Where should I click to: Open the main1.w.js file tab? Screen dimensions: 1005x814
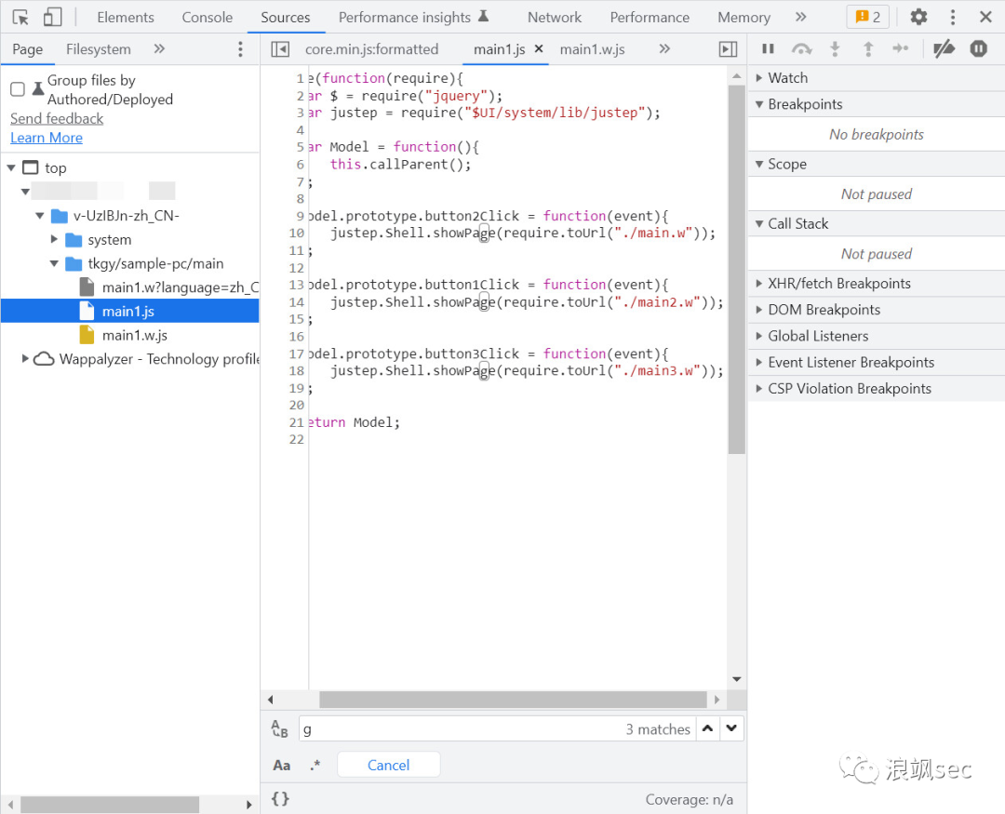tap(592, 49)
